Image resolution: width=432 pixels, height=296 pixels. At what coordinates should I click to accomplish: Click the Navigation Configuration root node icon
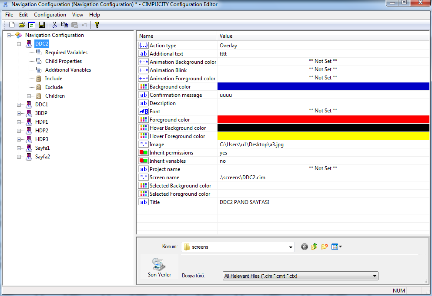tap(19, 35)
